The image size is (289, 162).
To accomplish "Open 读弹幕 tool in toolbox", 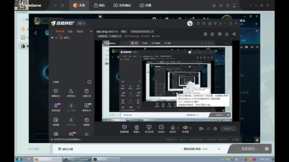I will click(56, 122).
